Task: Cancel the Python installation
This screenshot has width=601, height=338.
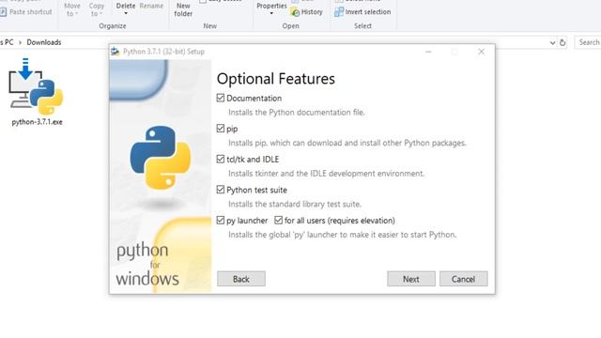Action: coord(463,279)
